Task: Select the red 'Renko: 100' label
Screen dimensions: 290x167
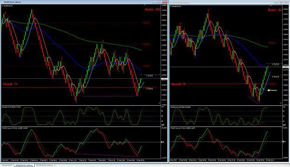Action: 152,9
